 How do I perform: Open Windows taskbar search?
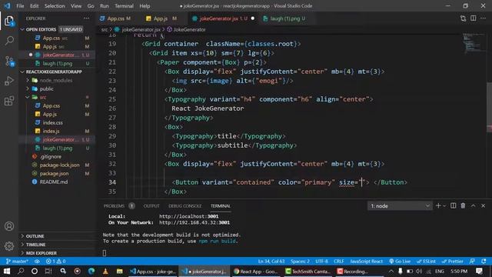pyautogui.click(x=21, y=271)
